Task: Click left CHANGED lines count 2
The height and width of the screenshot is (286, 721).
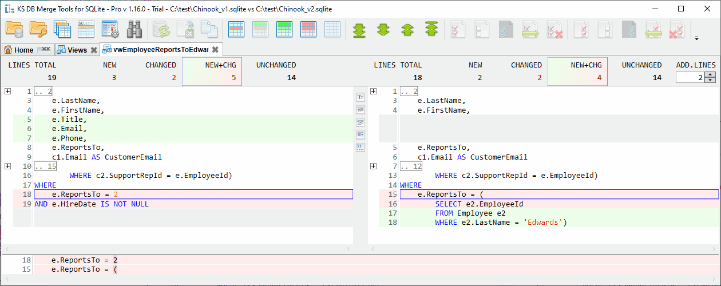Action: click(x=173, y=78)
